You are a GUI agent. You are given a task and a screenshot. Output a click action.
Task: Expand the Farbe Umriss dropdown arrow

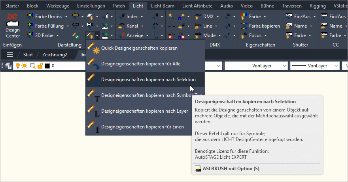click(66, 17)
